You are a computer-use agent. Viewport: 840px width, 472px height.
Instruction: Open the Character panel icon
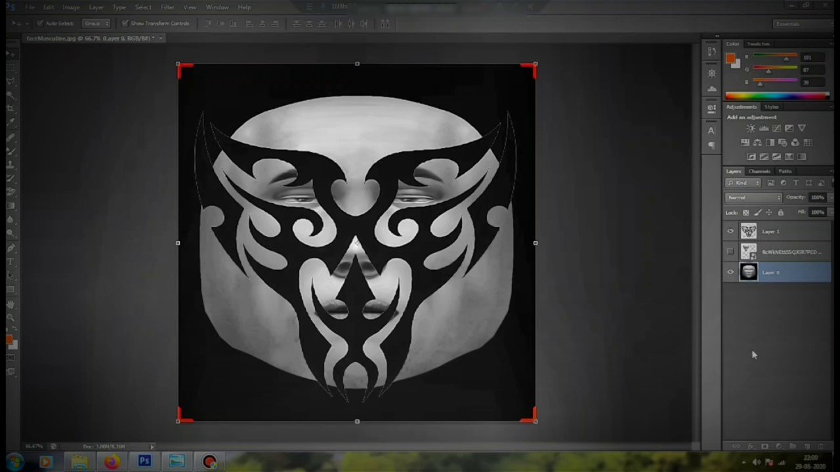712,130
